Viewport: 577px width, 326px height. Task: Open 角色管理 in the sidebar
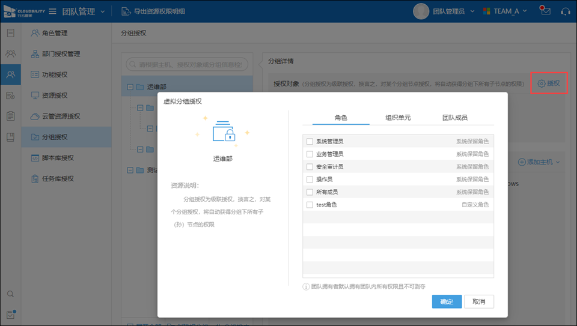54,33
